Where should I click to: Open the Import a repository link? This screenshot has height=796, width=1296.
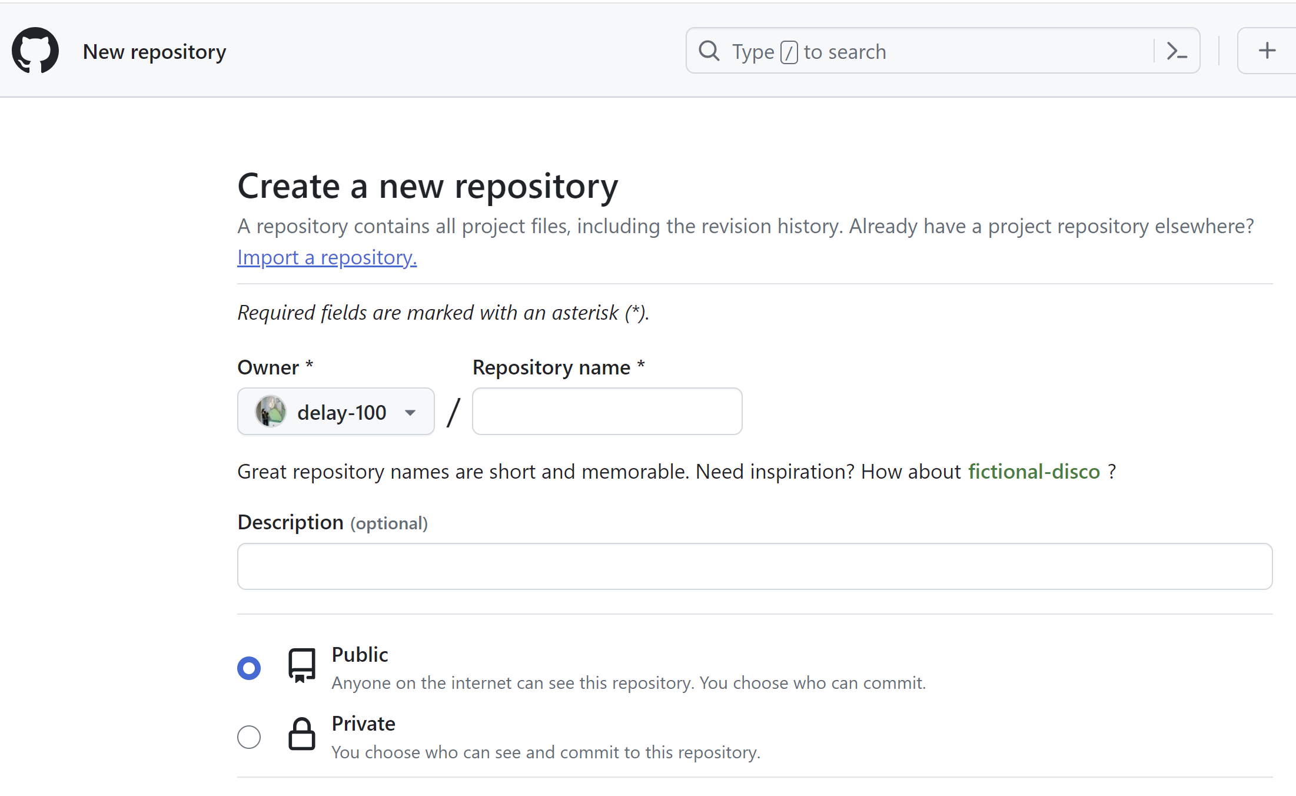327,258
